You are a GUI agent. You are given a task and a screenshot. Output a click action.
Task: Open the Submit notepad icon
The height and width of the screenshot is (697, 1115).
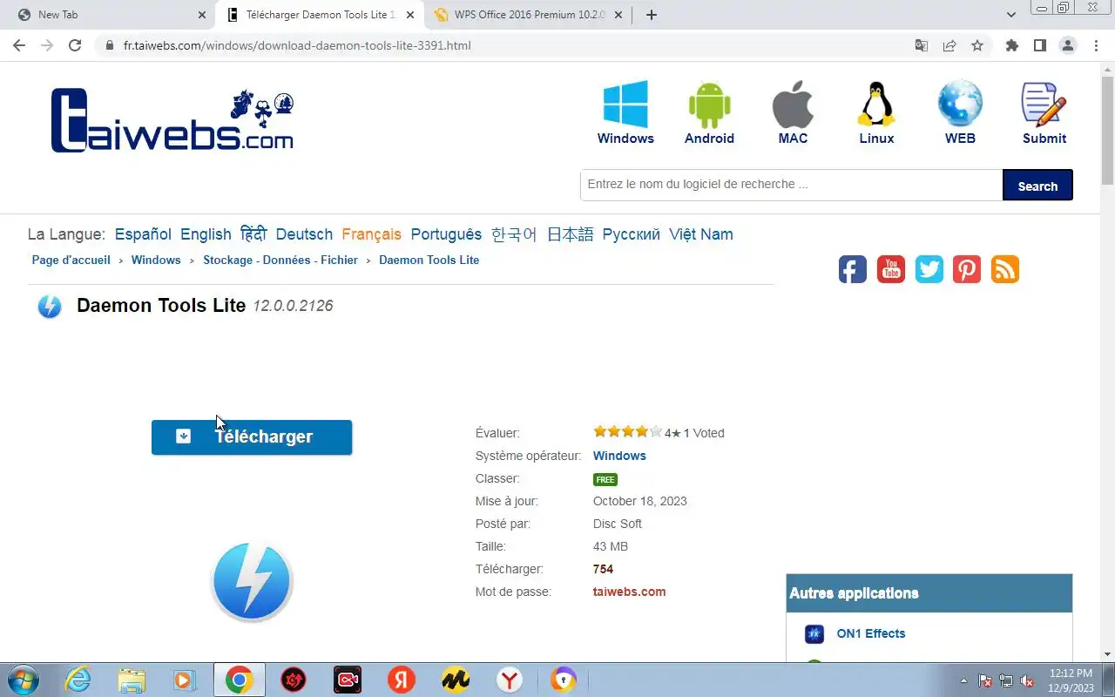pyautogui.click(x=1044, y=104)
